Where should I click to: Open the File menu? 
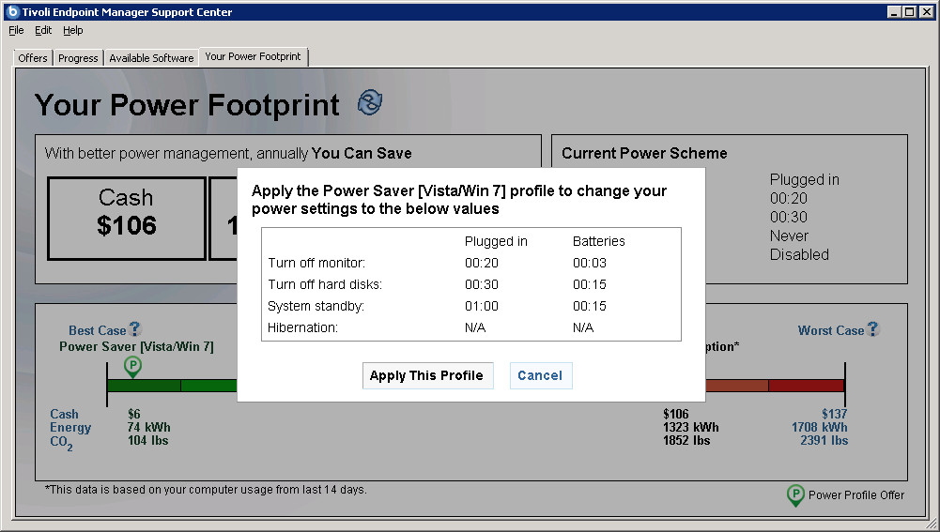[16, 31]
